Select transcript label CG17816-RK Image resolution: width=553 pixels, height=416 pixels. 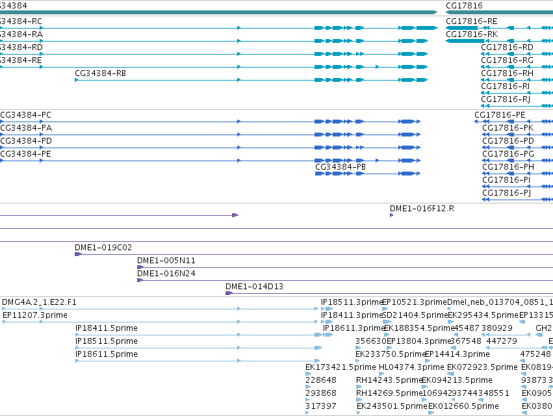472,34
